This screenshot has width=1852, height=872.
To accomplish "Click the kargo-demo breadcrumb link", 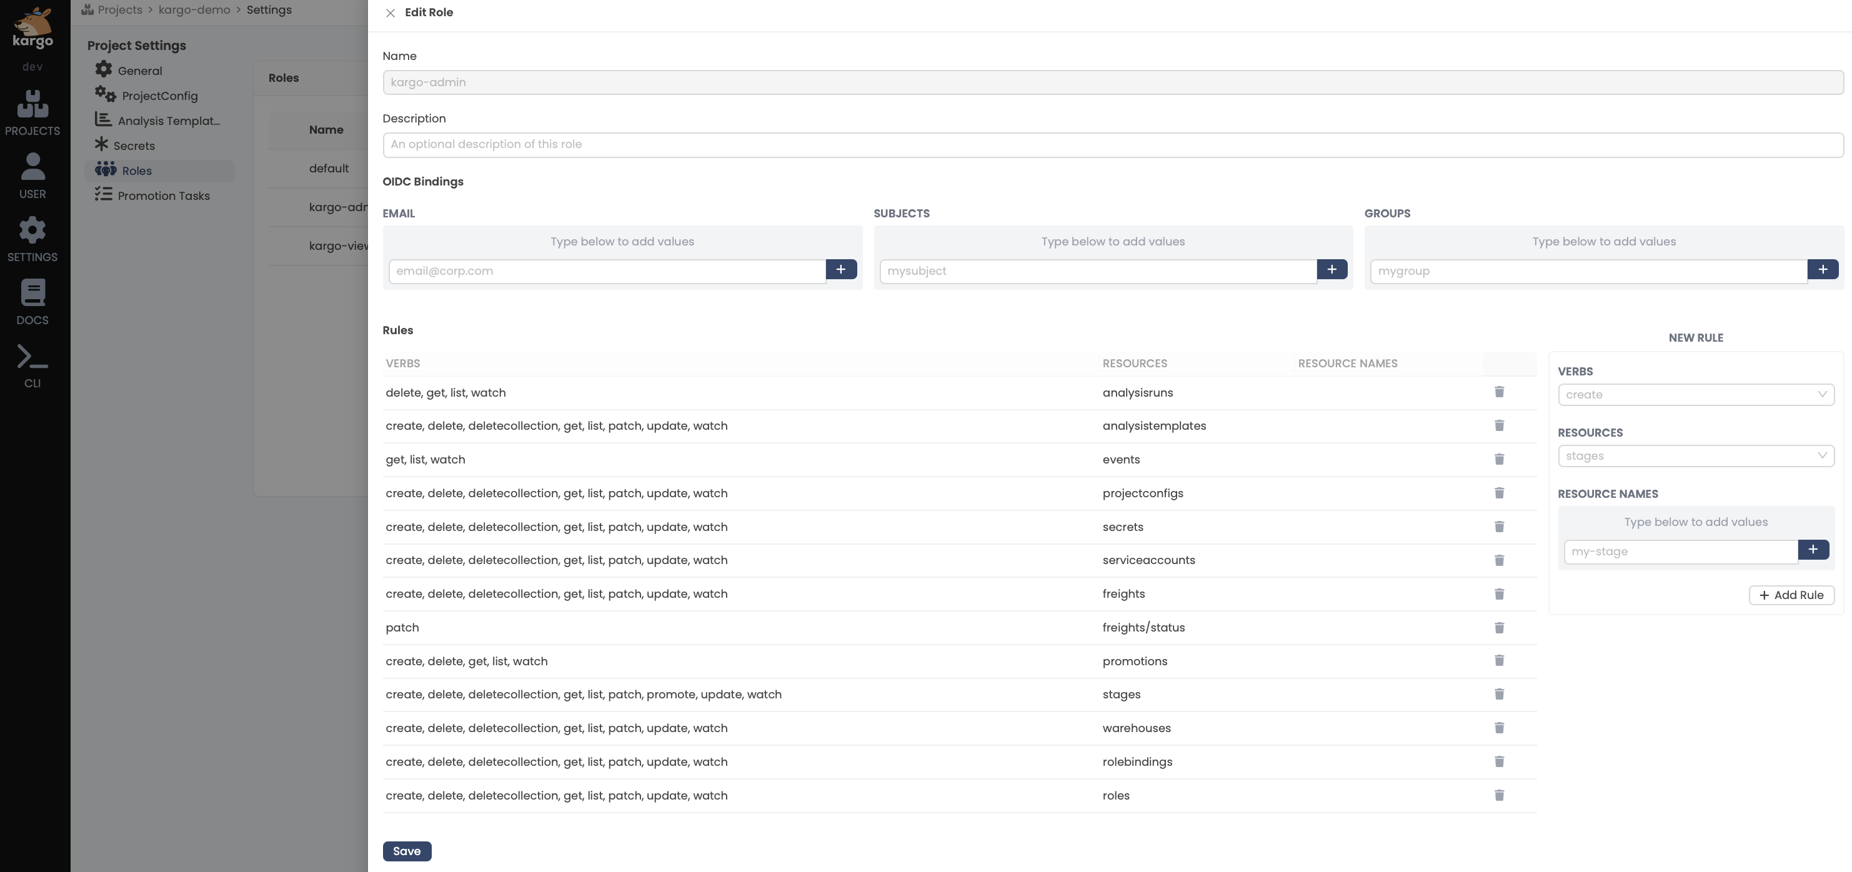I will [194, 10].
